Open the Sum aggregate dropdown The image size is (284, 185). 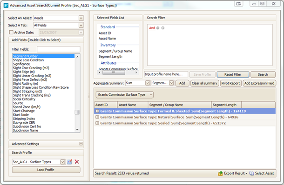point(148,83)
